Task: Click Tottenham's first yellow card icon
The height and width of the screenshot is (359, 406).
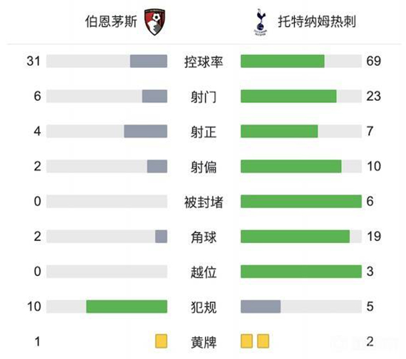Action: pos(247,341)
